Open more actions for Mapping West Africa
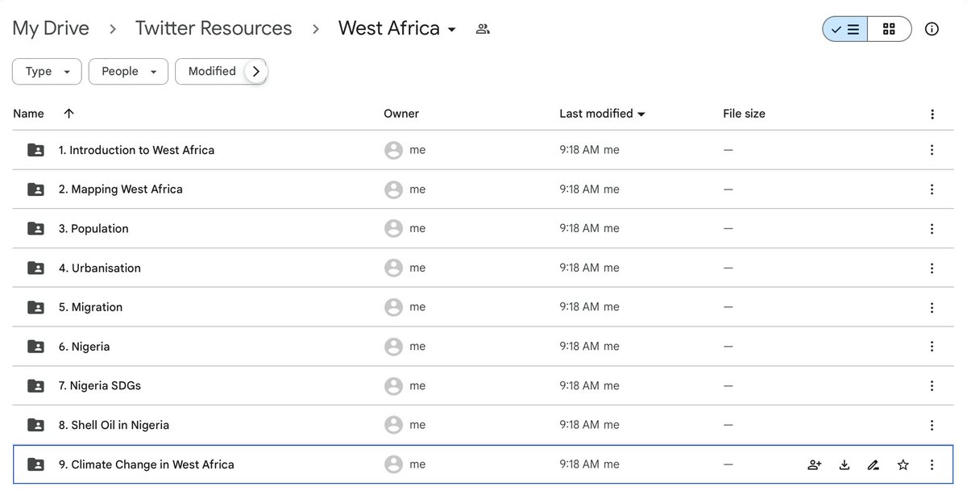 pos(932,189)
